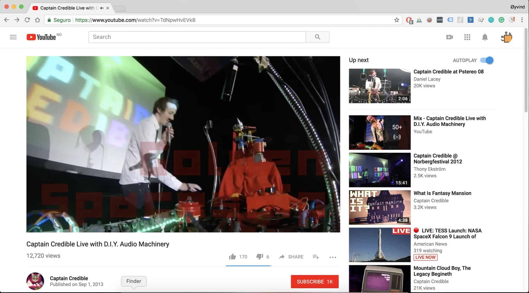Click the Thony Ekström channel name
Screen dimensions: 529x293
click(x=429, y=169)
